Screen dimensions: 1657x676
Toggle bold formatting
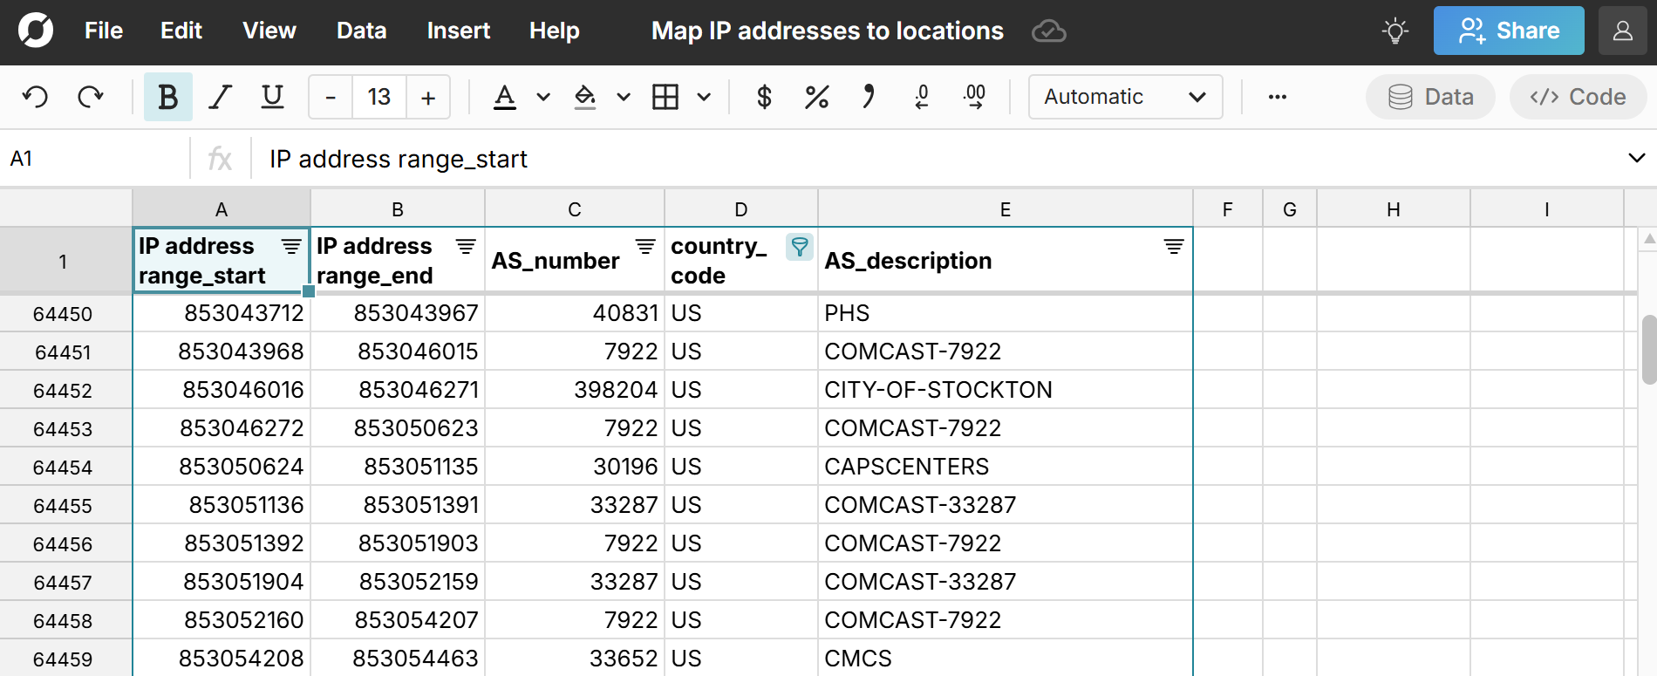click(x=167, y=97)
